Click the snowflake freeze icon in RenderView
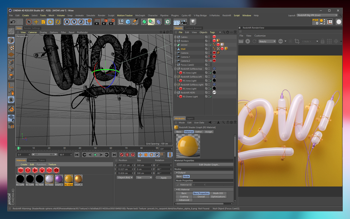 336,41
